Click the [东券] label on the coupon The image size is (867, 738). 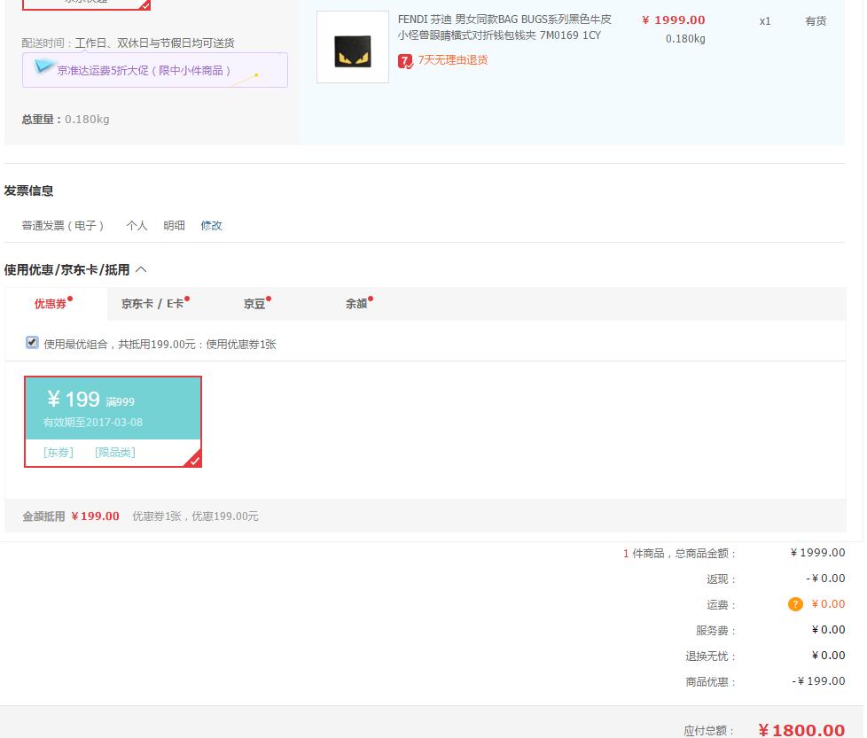coord(58,453)
